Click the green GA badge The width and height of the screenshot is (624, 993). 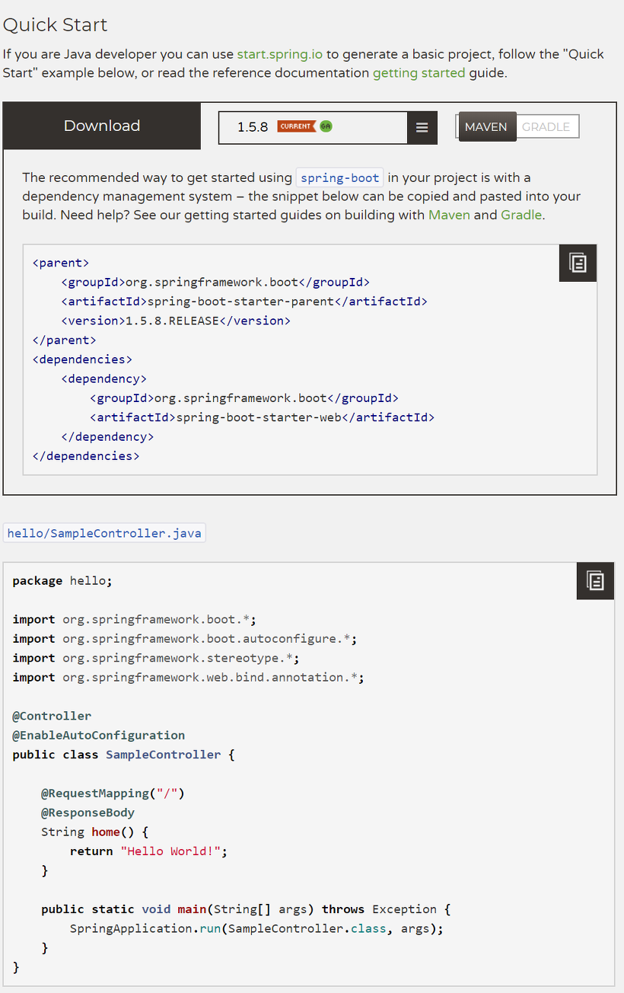[x=326, y=126]
